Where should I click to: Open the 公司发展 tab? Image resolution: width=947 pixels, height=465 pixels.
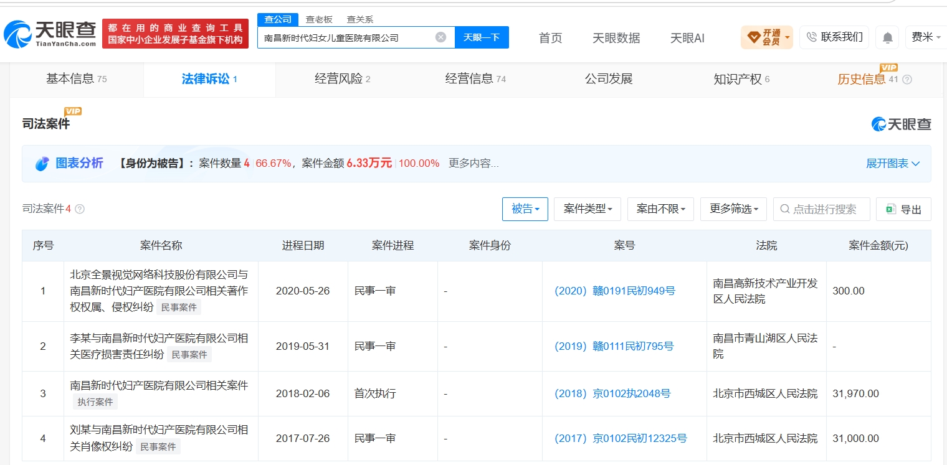click(609, 79)
